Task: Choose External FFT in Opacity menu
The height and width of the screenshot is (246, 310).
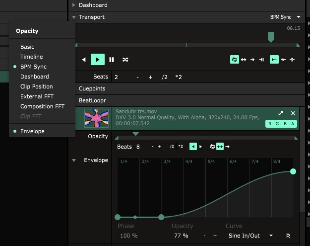Action: point(37,96)
